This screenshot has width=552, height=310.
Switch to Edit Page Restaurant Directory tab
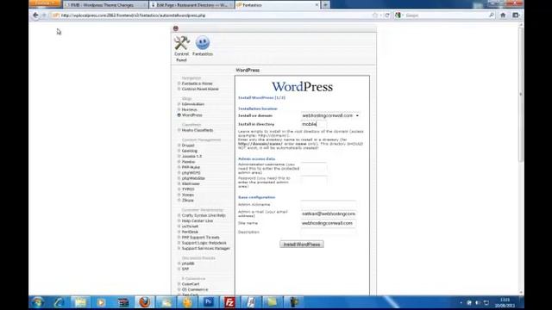pos(191,5)
